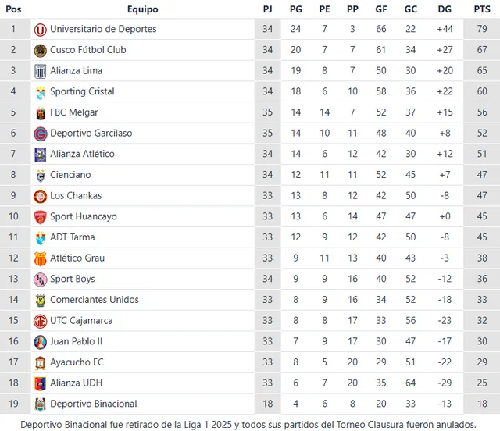The width and height of the screenshot is (500, 431).
Task: Click the Atlético Grau crest icon
Action: tap(40, 258)
